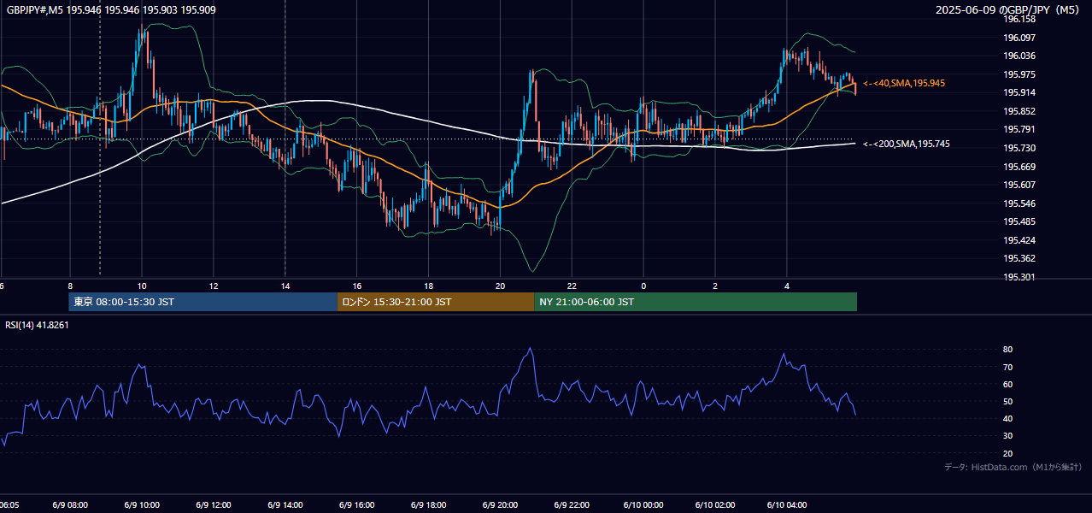Click hour label 22 under the price chart
This screenshot has width=1092, height=513.
[572, 286]
